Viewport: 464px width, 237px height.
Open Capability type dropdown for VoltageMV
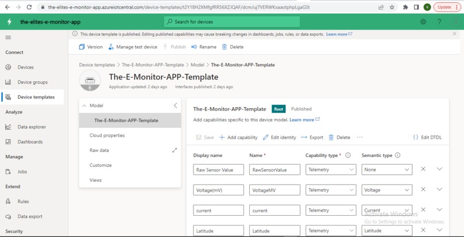[x=331, y=190]
